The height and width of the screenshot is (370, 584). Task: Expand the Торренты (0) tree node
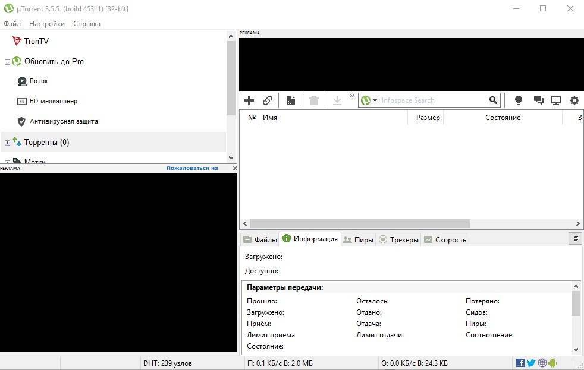tap(7, 143)
